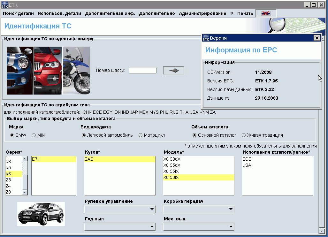Select Z4 in the Серия list
328x237 pixels.
tap(14, 186)
